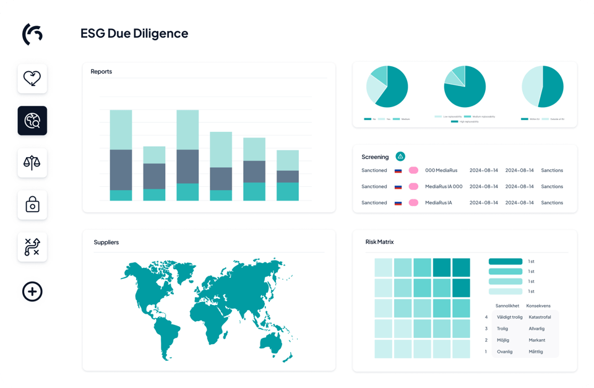The image size is (594, 388).
Task: Click the company logo in the sidebar
Action: (32, 34)
